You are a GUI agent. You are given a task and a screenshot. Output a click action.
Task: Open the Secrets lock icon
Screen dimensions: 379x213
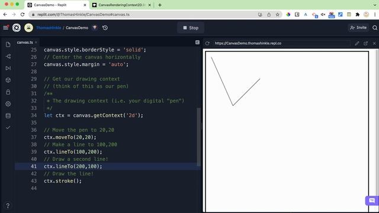(x=8, y=92)
